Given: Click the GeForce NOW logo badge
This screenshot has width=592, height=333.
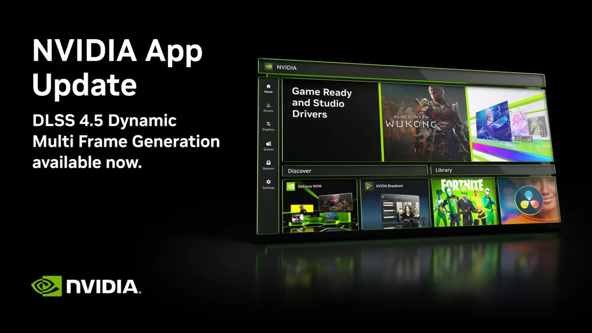Looking at the screenshot, I should [x=291, y=186].
